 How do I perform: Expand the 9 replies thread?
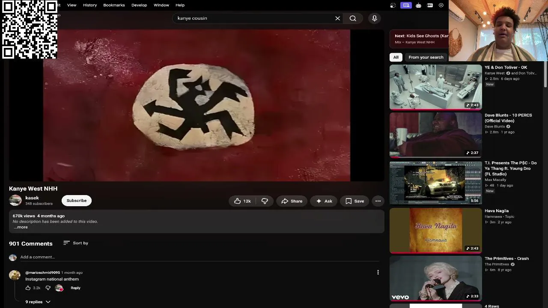click(38, 302)
